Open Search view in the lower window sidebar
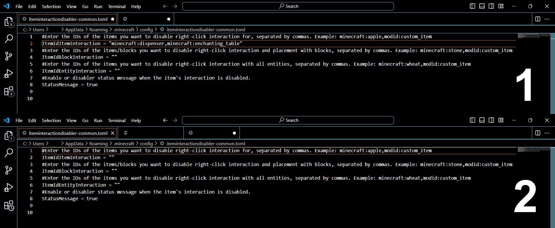 (x=9, y=152)
